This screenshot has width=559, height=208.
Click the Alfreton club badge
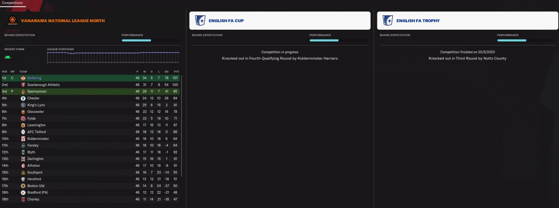23,166
